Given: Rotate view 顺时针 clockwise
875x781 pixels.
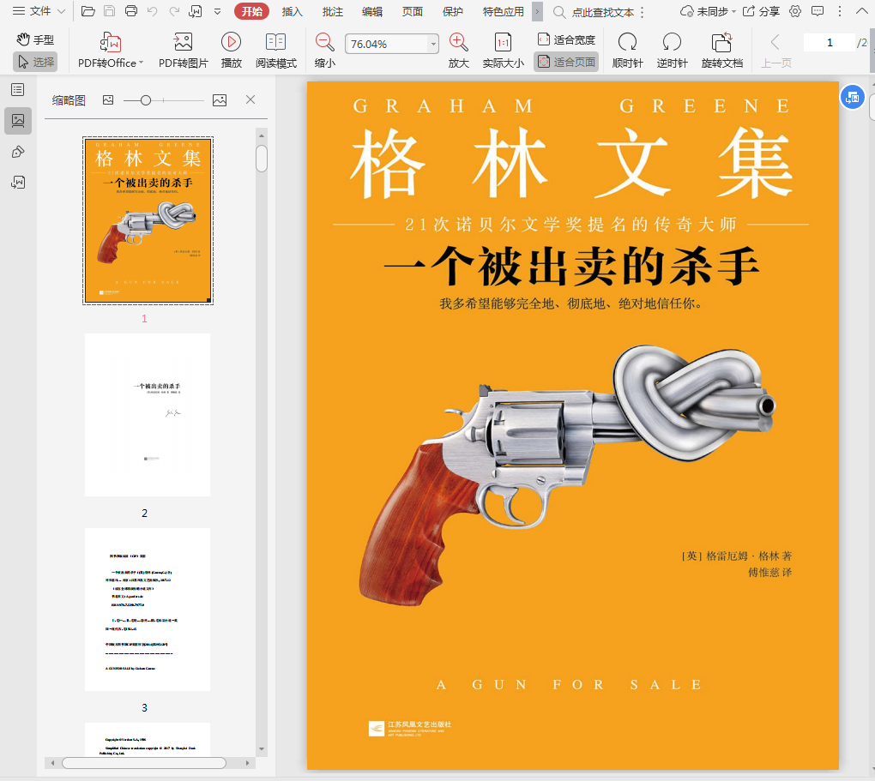Looking at the screenshot, I should (x=628, y=51).
